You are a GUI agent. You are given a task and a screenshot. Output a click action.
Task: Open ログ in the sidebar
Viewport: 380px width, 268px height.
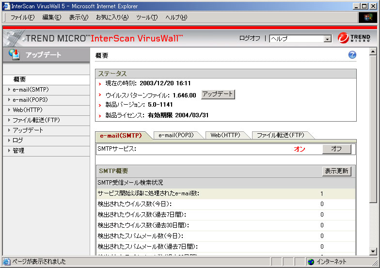(x=17, y=141)
